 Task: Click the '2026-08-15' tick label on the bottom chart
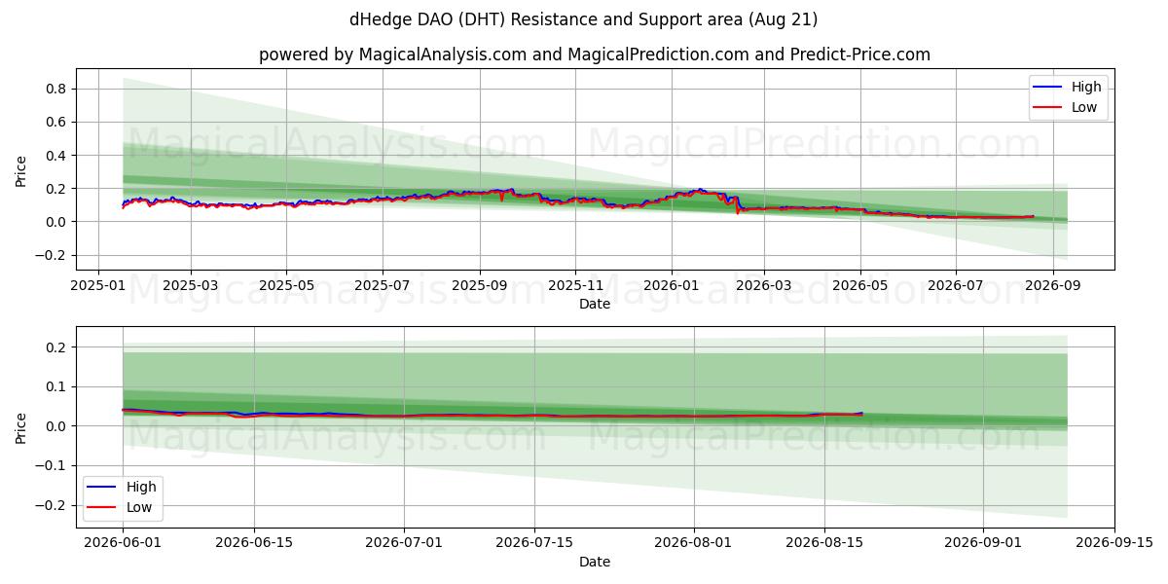click(x=825, y=545)
